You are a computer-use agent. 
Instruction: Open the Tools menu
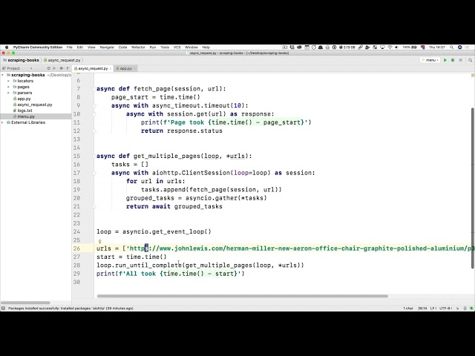(165, 47)
